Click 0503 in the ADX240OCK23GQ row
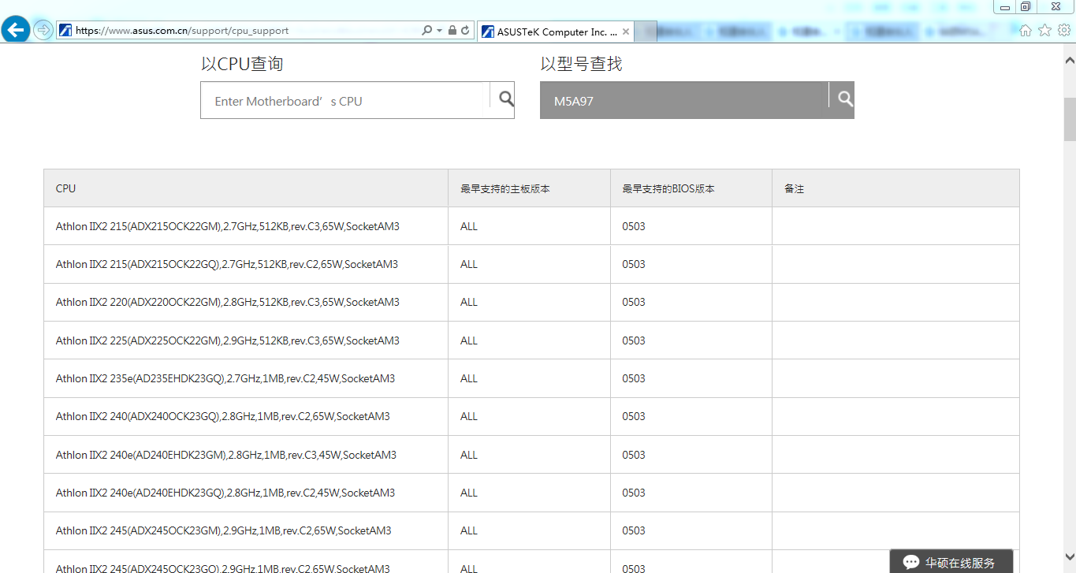Viewport: 1076px width, 573px height. click(x=634, y=416)
